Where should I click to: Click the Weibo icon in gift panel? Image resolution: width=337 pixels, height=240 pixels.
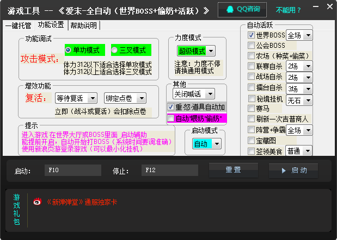click(37, 201)
